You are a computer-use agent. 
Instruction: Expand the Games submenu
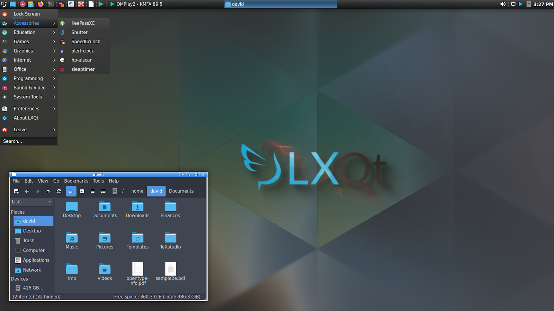(x=29, y=41)
